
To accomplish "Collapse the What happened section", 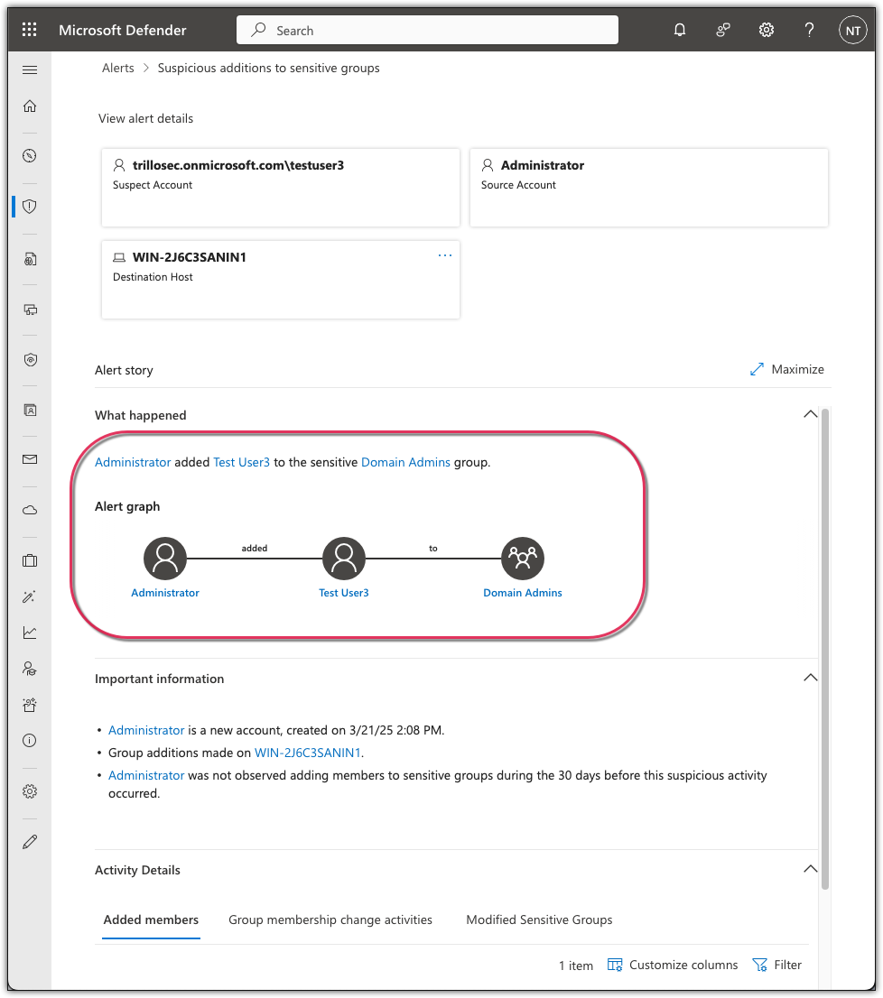I will pyautogui.click(x=811, y=414).
